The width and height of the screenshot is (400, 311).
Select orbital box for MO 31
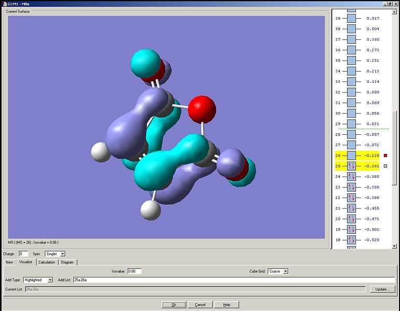pyautogui.click(x=351, y=103)
